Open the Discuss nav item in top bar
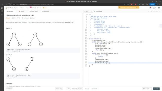This screenshot has height=91, width=162. (x=39, y=8)
